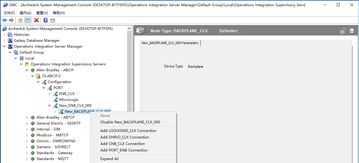Click the Galaxy Database Manager icon
This screenshot has height=163, width=359.
tap(10, 41)
